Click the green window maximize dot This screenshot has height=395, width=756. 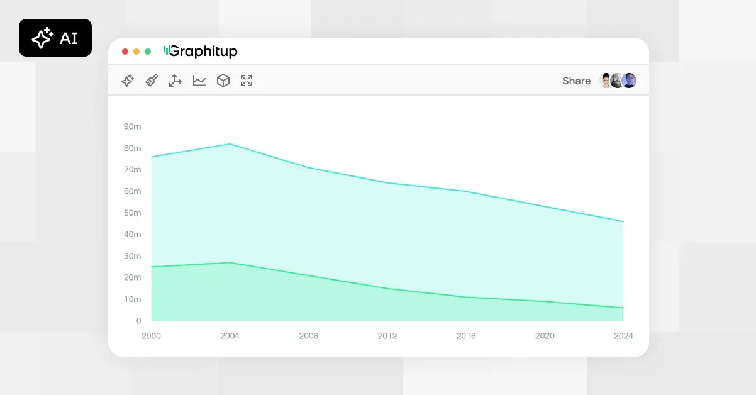(x=148, y=52)
